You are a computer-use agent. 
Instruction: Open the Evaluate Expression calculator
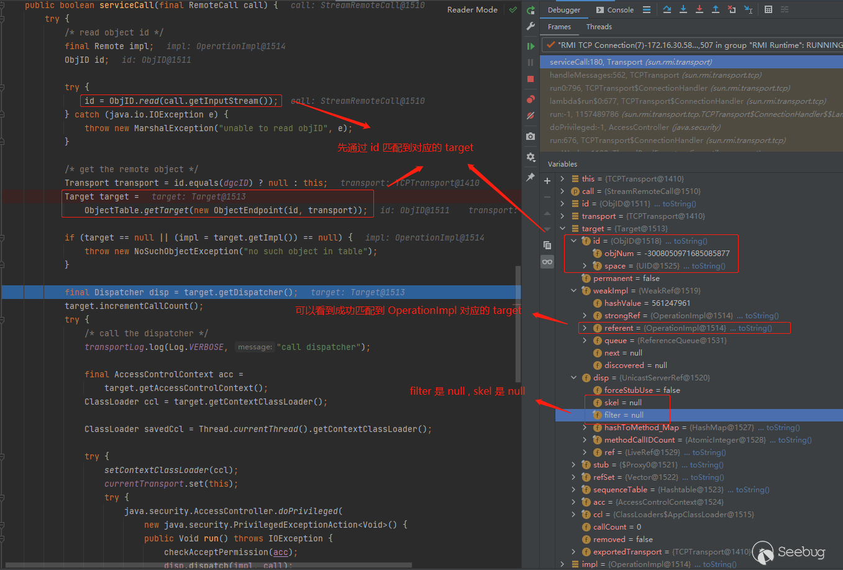coord(768,9)
